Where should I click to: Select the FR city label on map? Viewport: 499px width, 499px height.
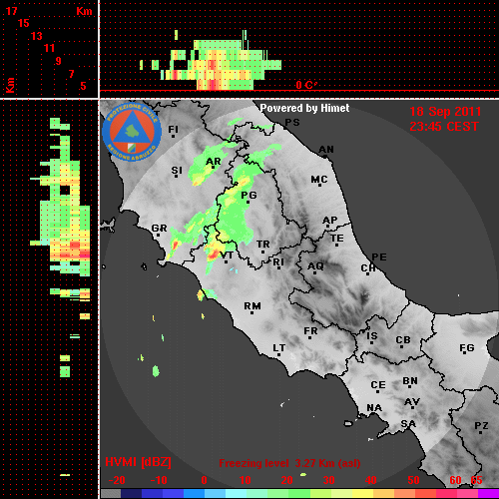310,331
